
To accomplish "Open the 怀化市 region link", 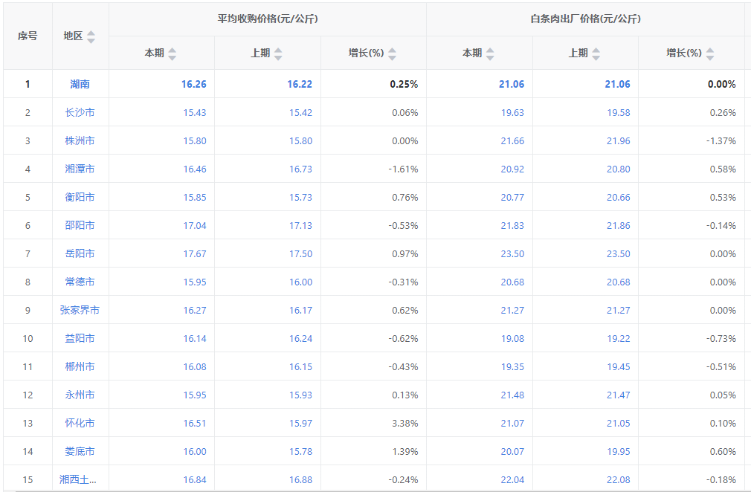I will click(80, 423).
